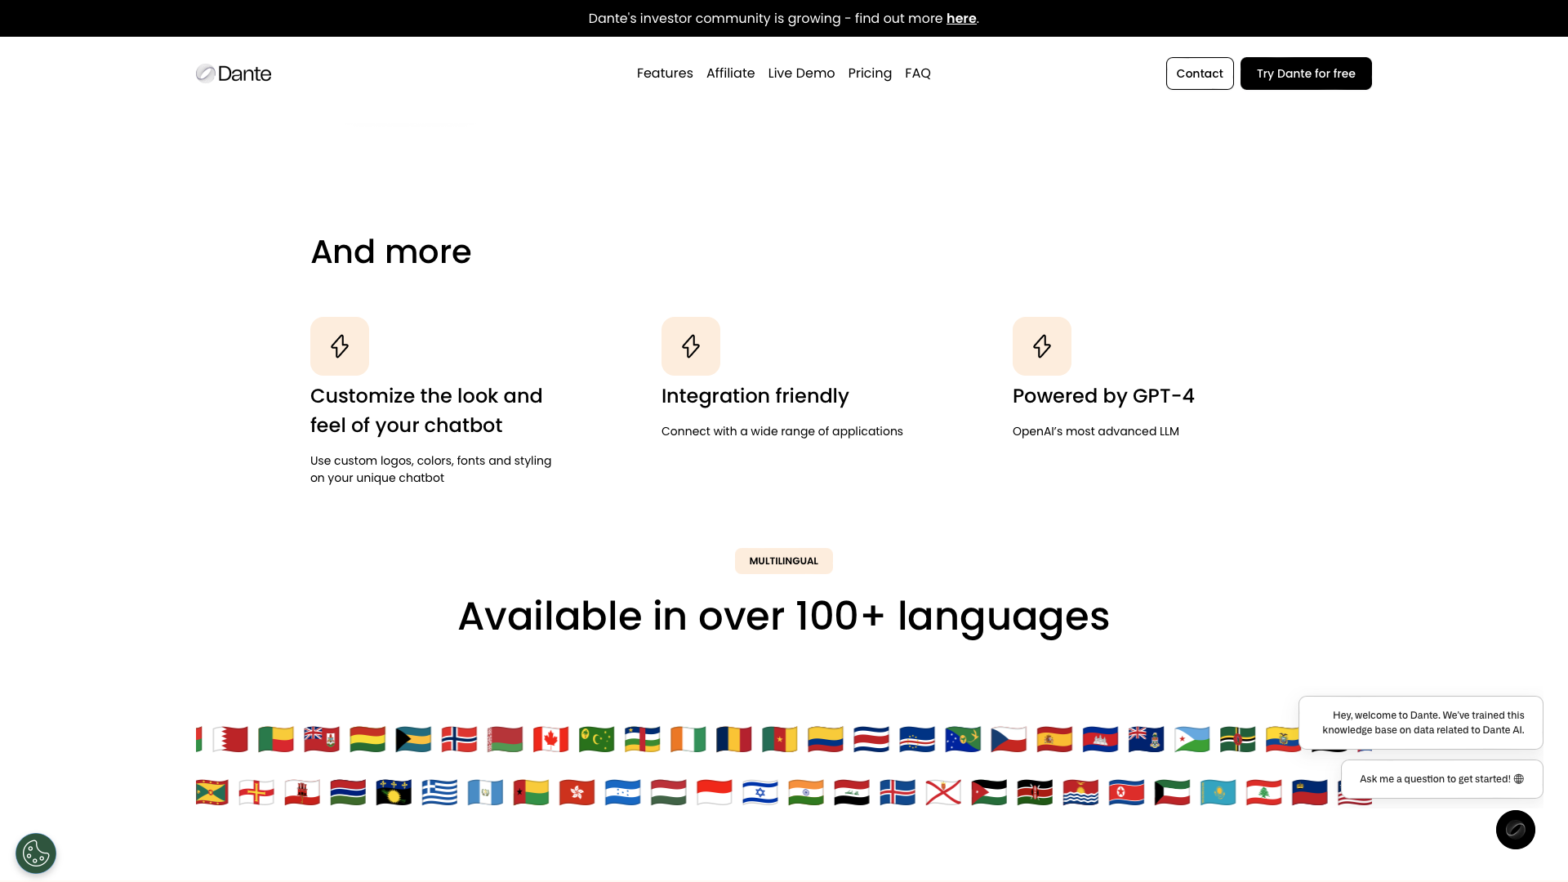Click the Djibouti flag
Screen dimensions: 1568x882
[1192, 739]
